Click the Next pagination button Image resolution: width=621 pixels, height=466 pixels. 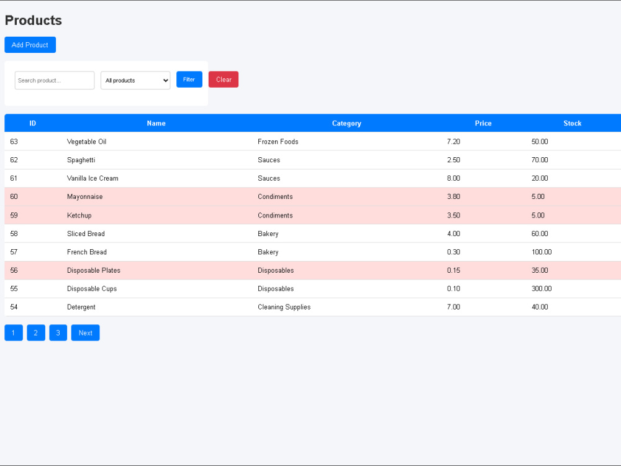[86, 333]
